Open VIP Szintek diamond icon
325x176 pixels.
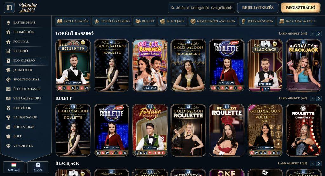[x=8, y=146]
